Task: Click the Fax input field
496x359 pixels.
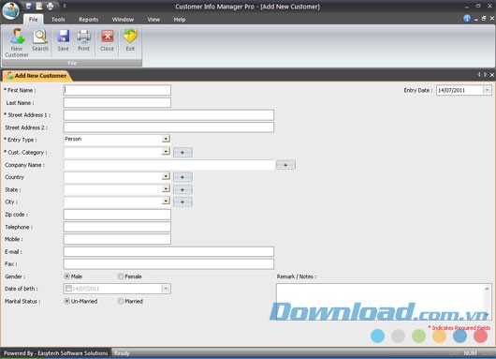Action: click(168, 264)
